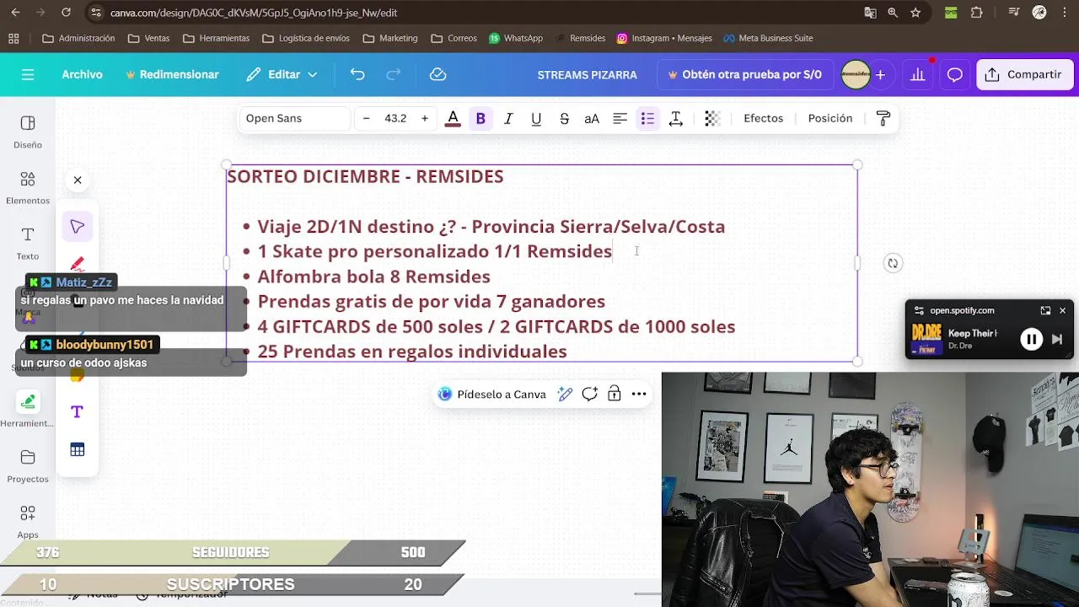Screen dimensions: 1079x607
Task: Decrease font size with minus button
Action: pyautogui.click(x=366, y=118)
